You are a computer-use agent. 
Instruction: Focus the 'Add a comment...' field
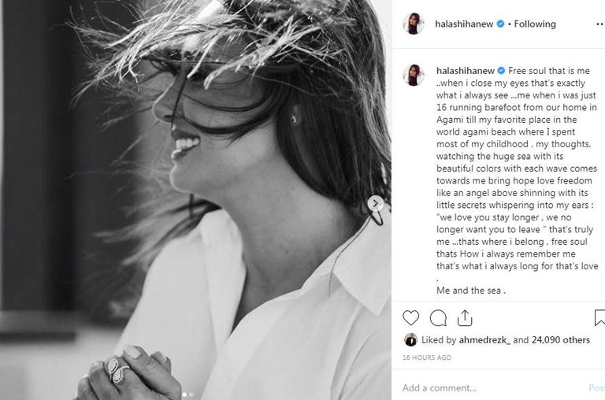coord(490,387)
